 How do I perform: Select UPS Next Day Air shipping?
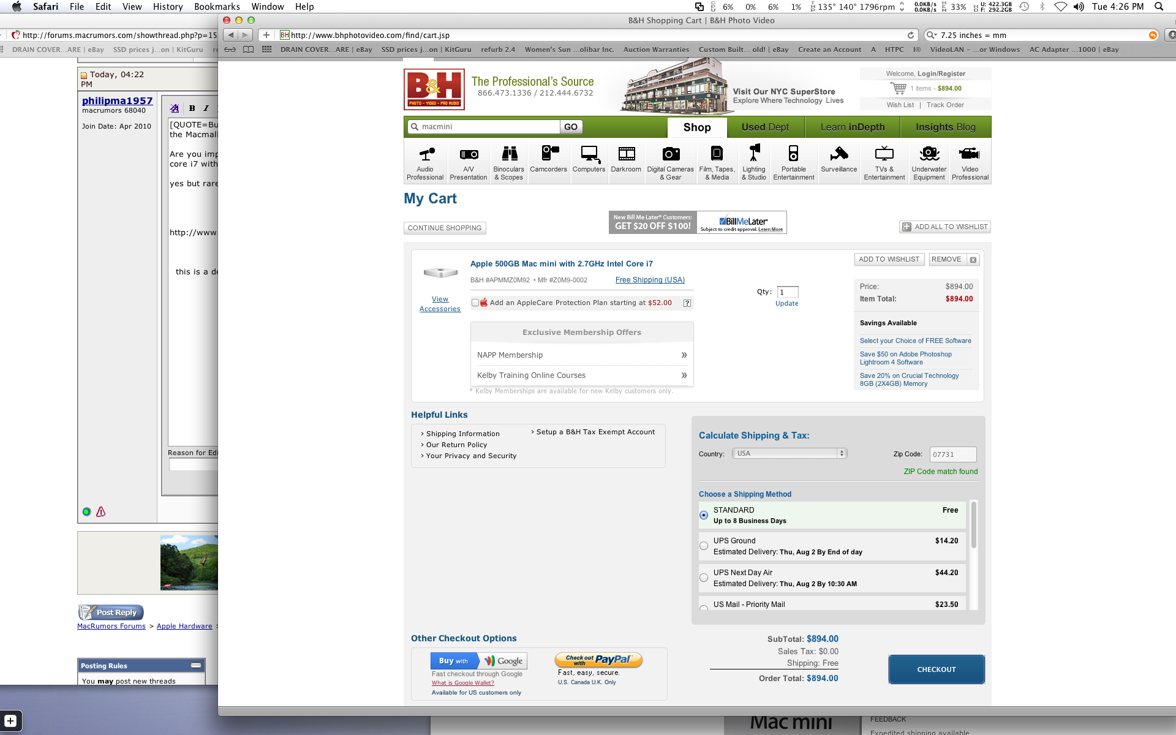[704, 578]
